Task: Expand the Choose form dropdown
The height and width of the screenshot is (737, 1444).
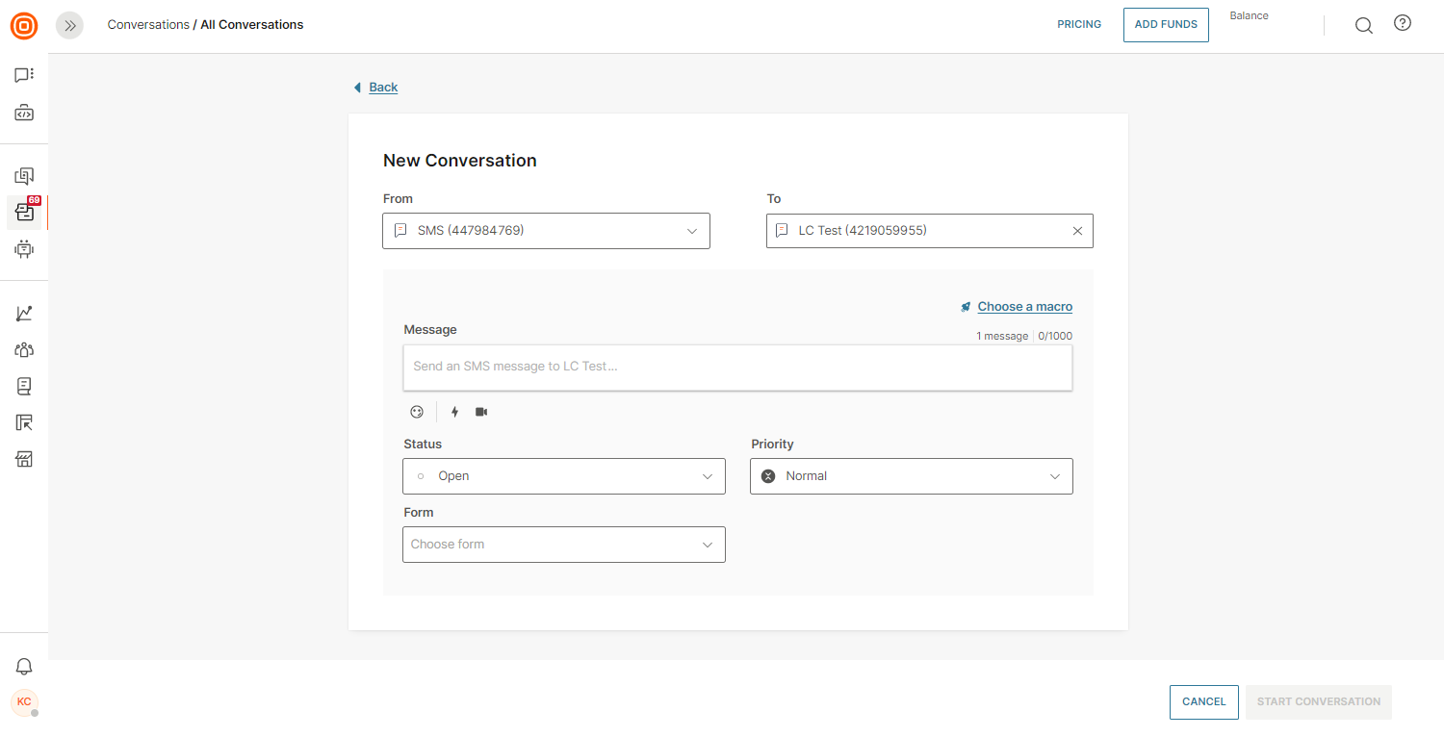Action: tap(563, 545)
